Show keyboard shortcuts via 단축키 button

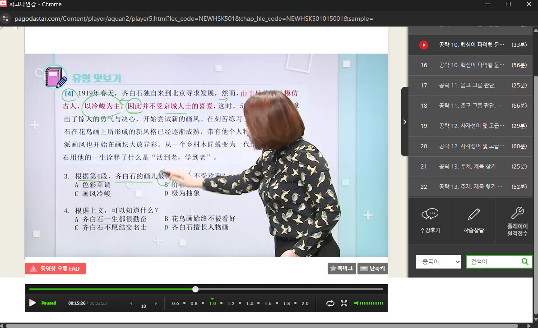[373, 269]
